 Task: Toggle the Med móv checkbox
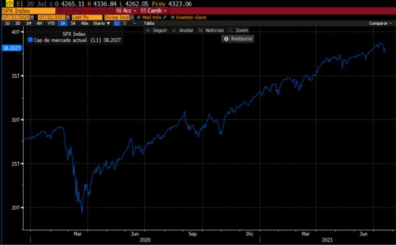(139, 17)
